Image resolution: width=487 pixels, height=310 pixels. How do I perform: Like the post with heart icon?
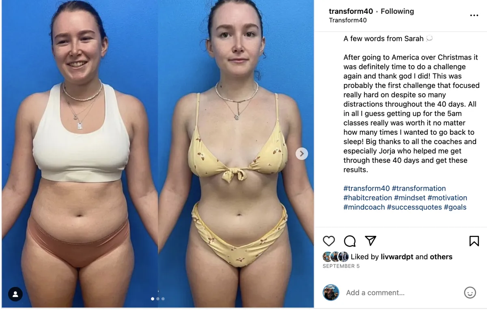[x=329, y=241]
